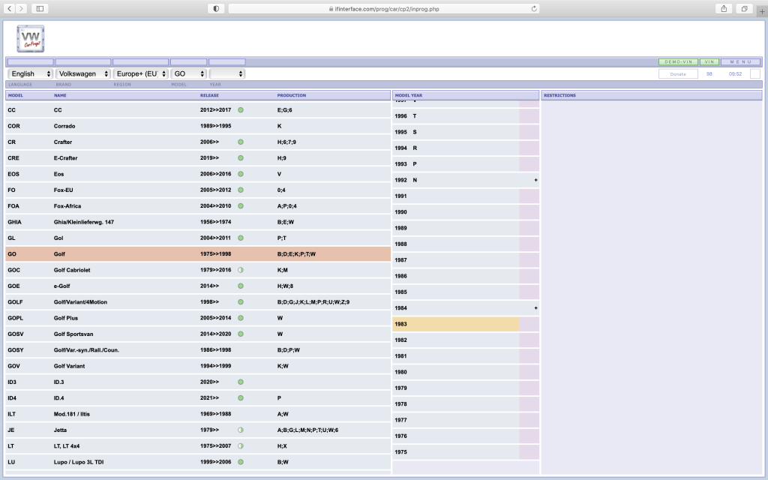This screenshot has width=768, height=480.
Task: Open the privacy shield icon
Action: 216,8
